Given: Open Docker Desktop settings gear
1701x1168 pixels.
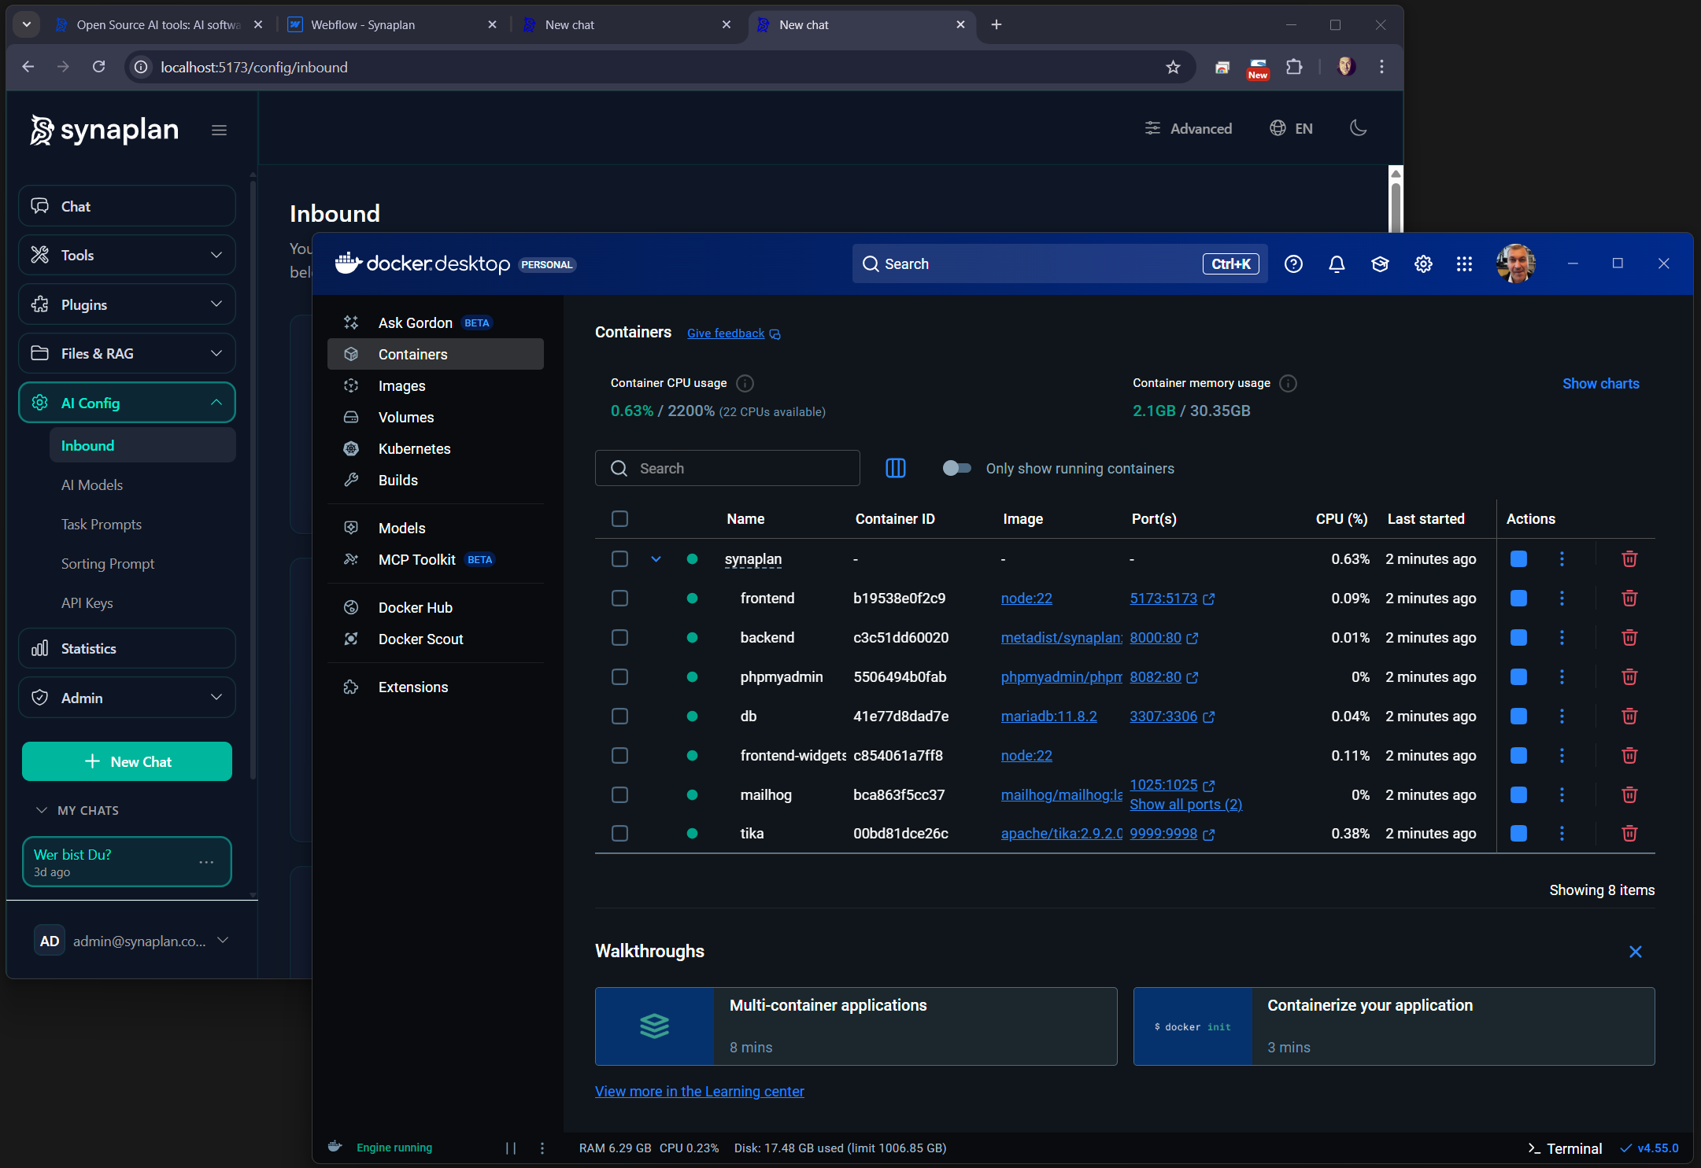Looking at the screenshot, I should 1422,263.
